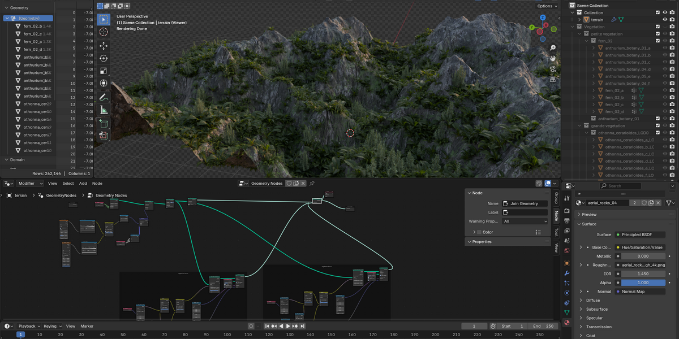Toggle fern_02 collection checkbox
Screen dimensions: 679x339
(657, 41)
